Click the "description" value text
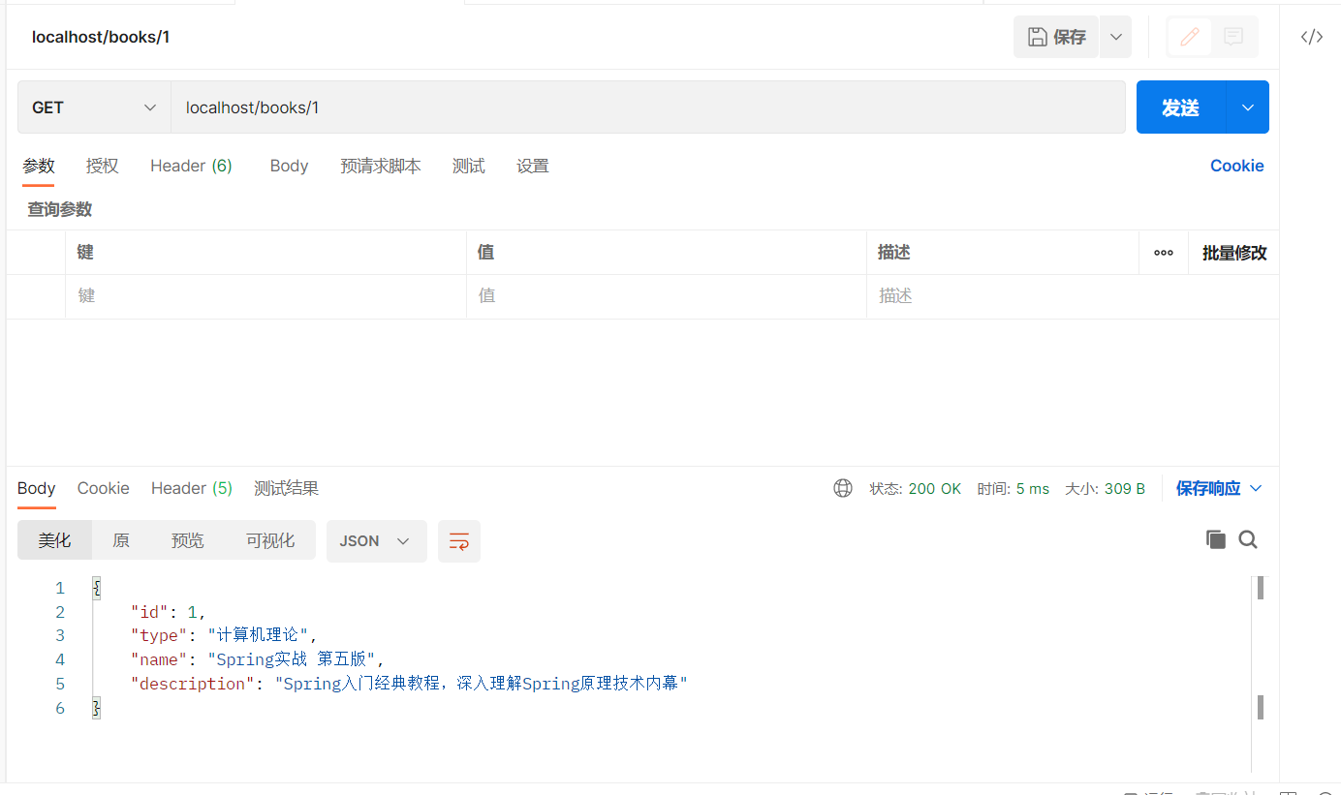Screen dimensions: 1341x795 click(x=482, y=685)
